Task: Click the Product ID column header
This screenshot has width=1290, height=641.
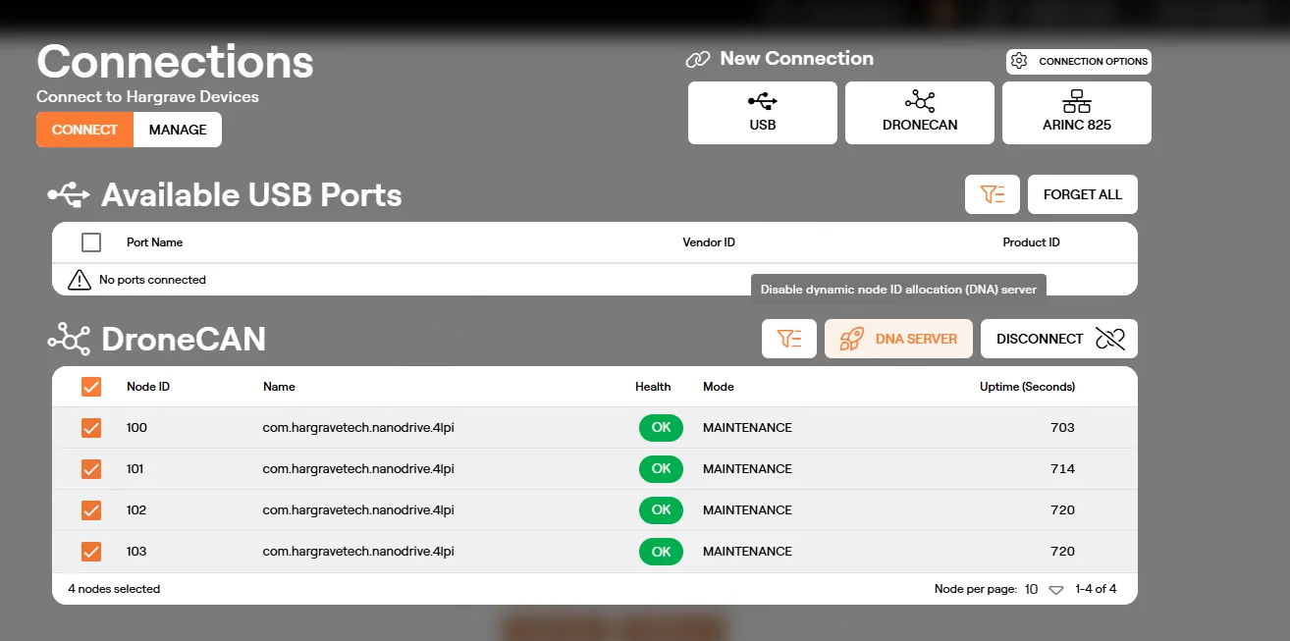Action: (1031, 242)
